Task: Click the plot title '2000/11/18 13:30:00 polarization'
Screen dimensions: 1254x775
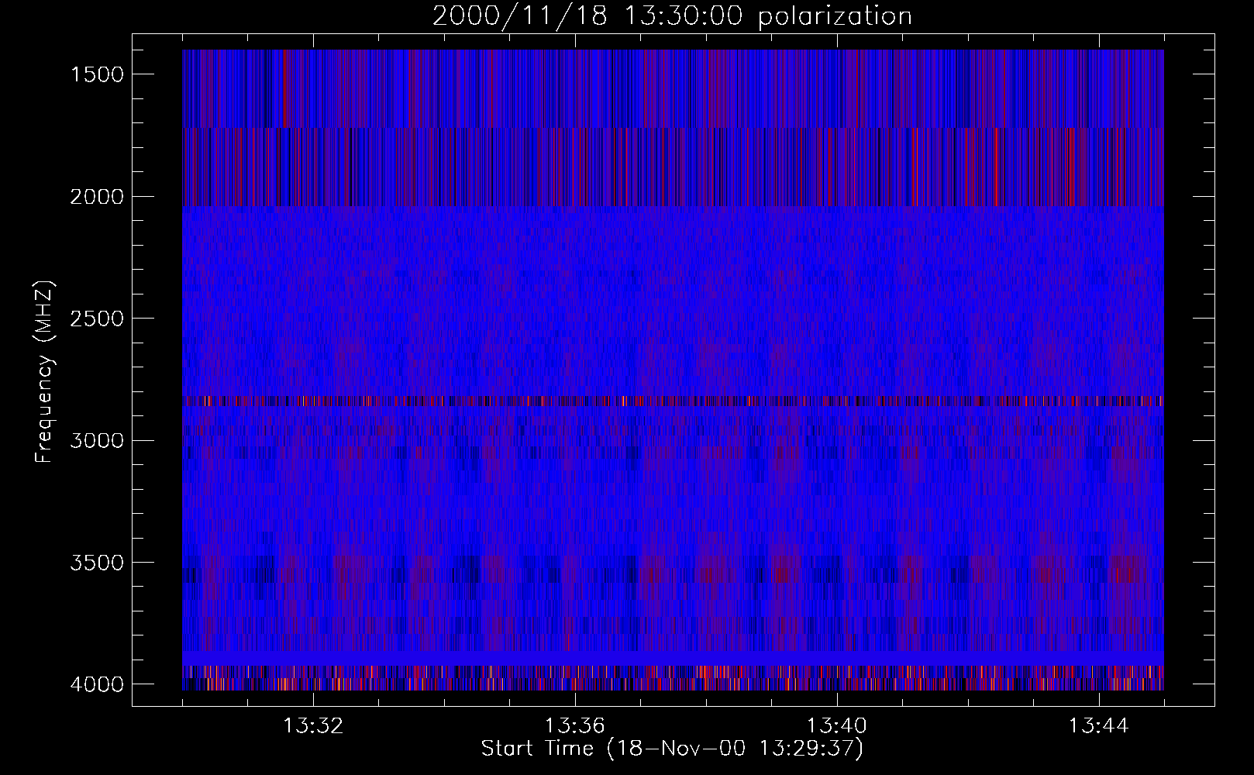Action: coord(672,16)
